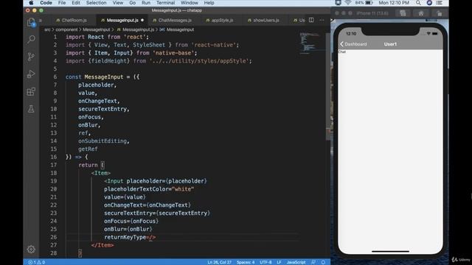Open the Code application menu
This screenshot has height=265, width=472.
tap(46, 3)
